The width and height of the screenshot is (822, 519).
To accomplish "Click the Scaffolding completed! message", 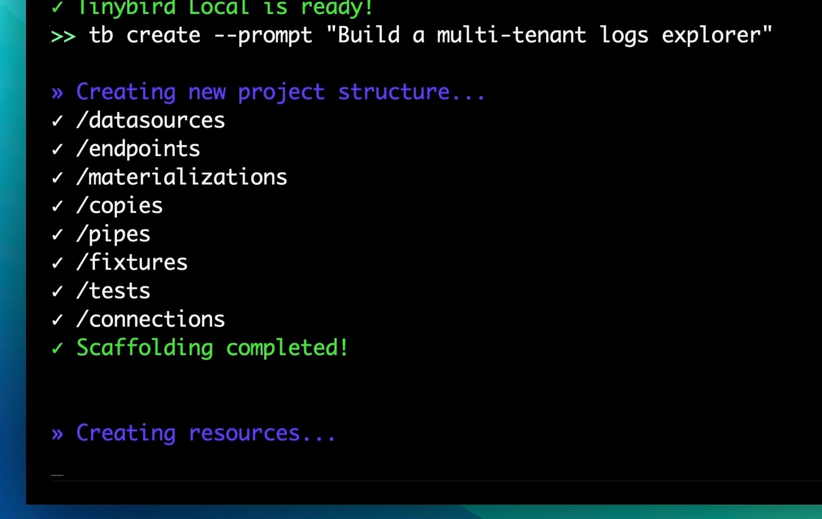I will click(x=212, y=348).
